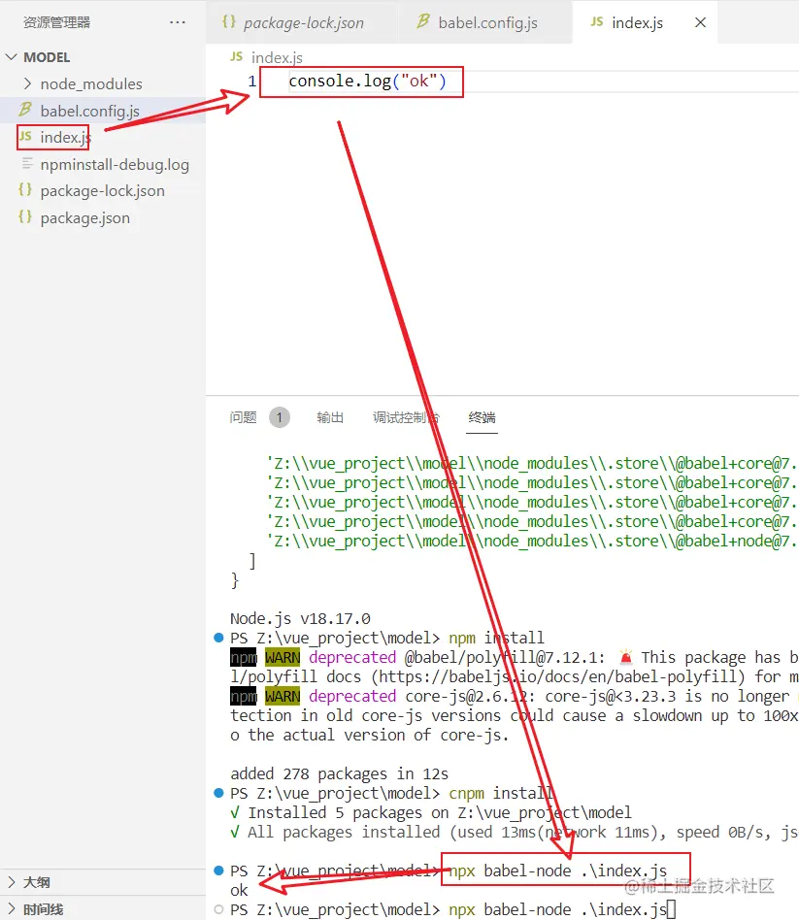This screenshot has width=799, height=920.
Task: Click the hollow marker beside the last prompt
Action: [218, 909]
